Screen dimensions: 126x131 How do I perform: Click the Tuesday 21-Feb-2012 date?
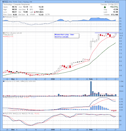109,5
